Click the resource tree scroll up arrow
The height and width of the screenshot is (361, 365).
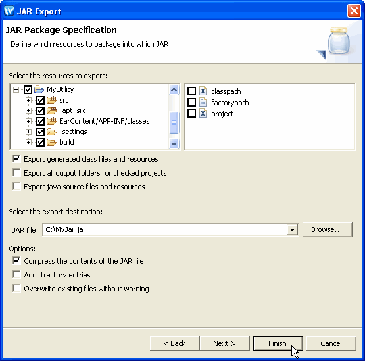point(174,90)
